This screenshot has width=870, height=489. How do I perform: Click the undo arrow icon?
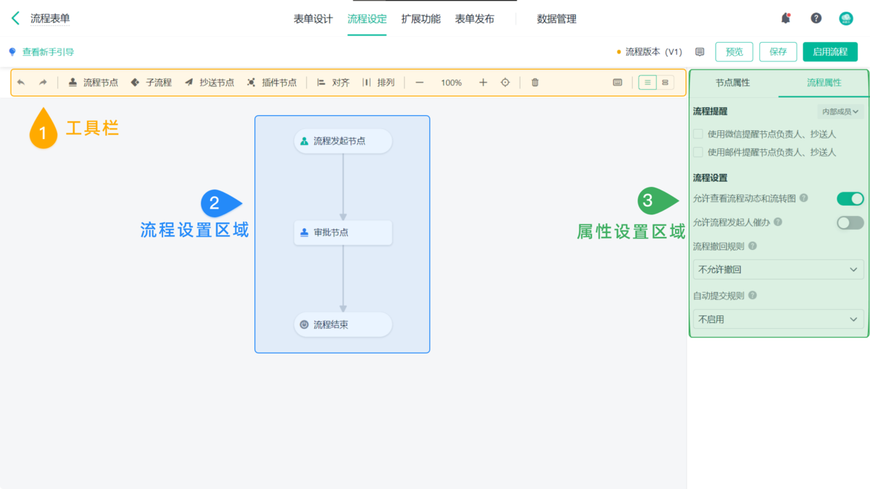click(21, 83)
